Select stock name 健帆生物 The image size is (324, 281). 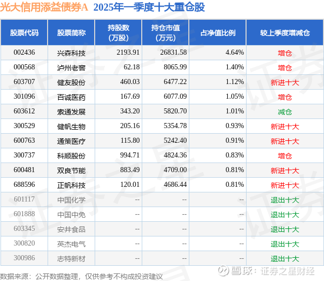pyautogui.click(x=71, y=127)
